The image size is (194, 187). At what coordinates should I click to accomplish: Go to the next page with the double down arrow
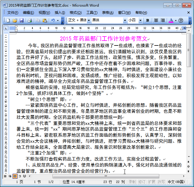[x=189, y=171]
